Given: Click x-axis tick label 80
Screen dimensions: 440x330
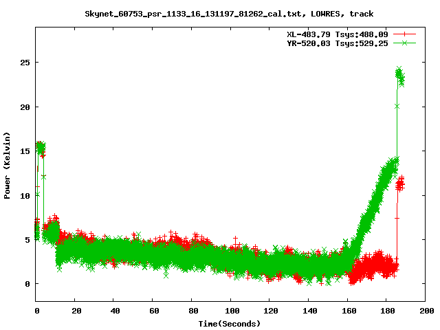Looking at the screenshot, I should 193,311.
